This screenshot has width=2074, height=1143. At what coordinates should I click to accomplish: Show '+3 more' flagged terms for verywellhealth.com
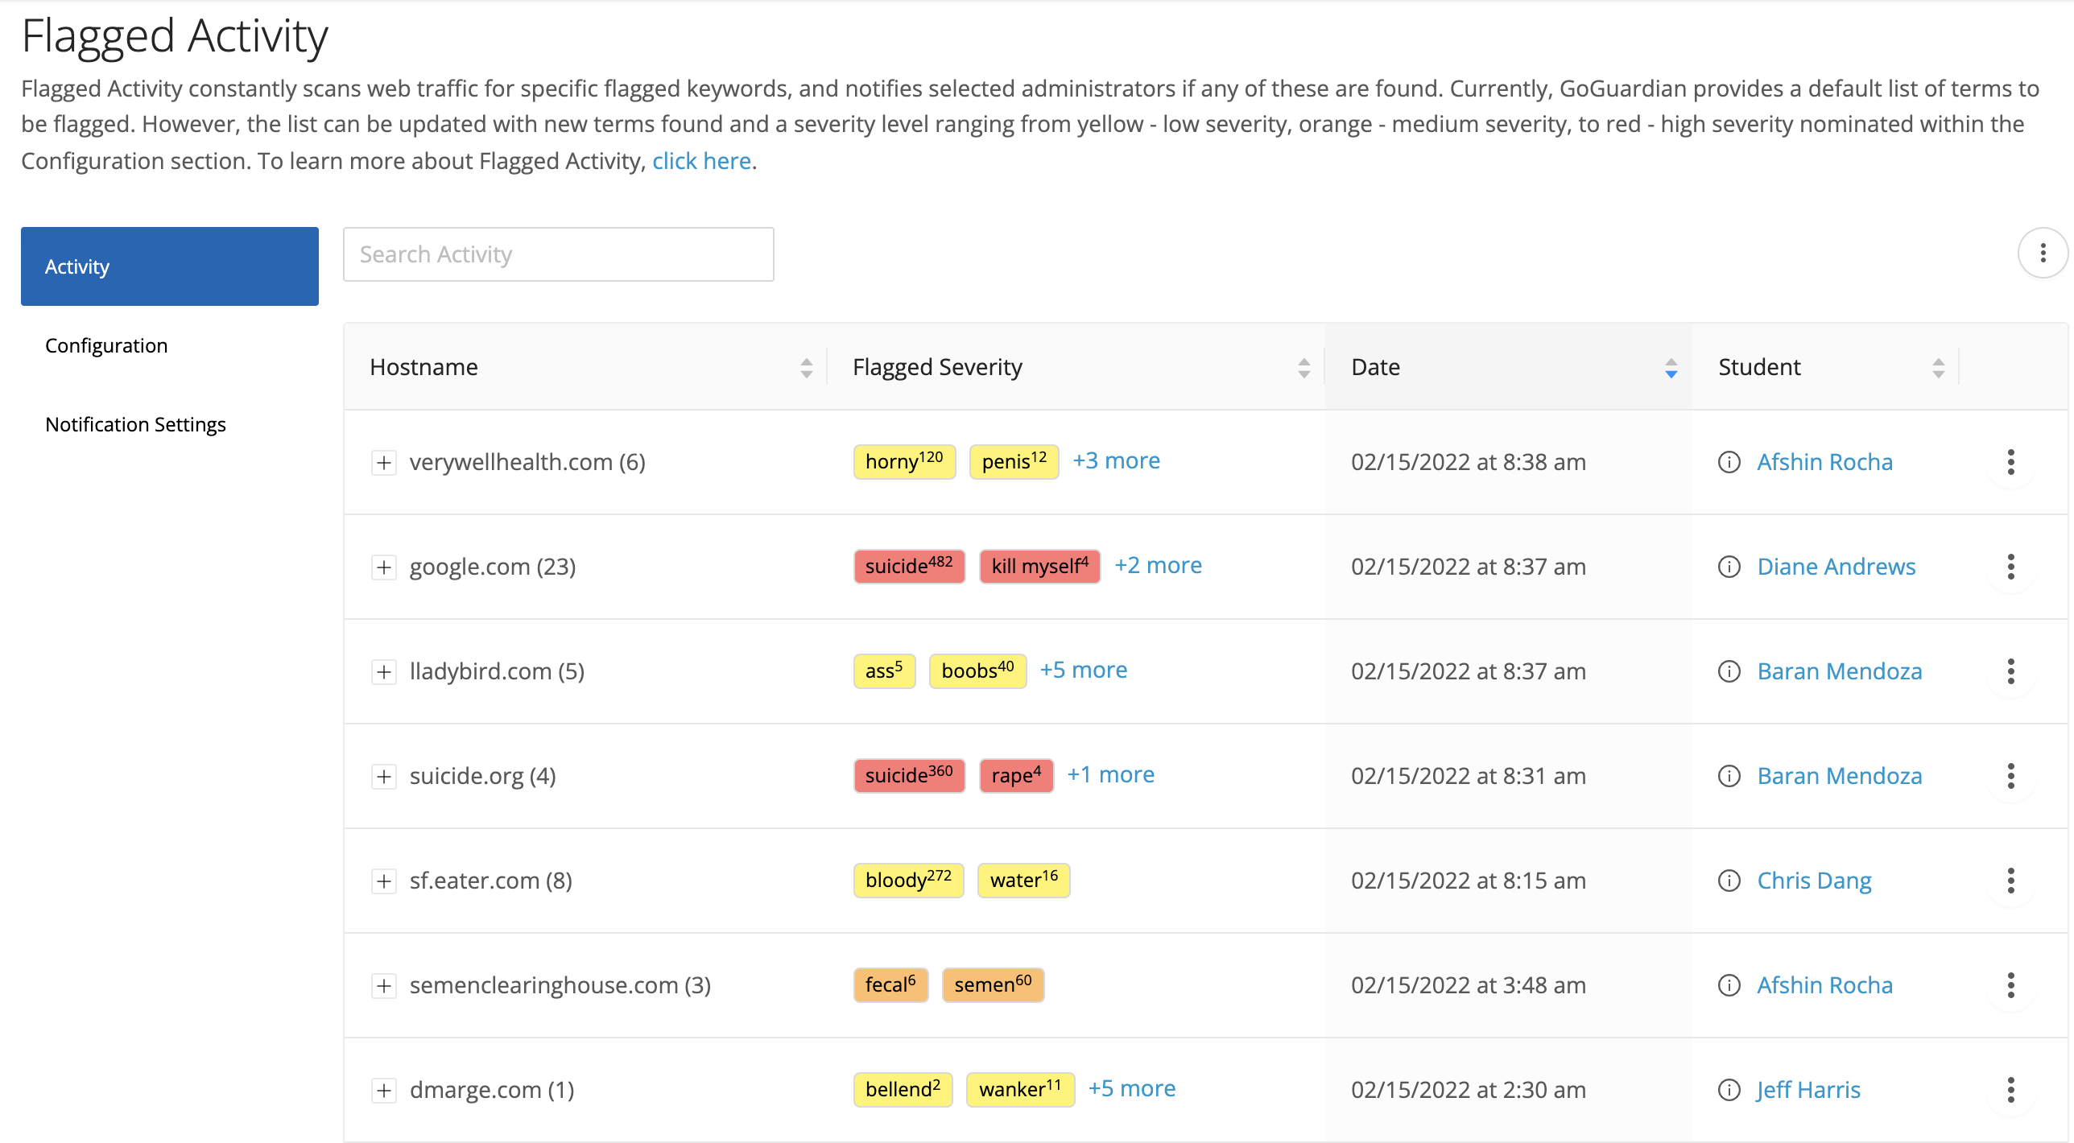pos(1116,460)
